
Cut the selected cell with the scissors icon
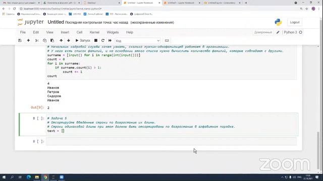37,41
